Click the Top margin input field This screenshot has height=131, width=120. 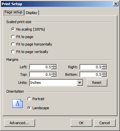click(x=41, y=74)
